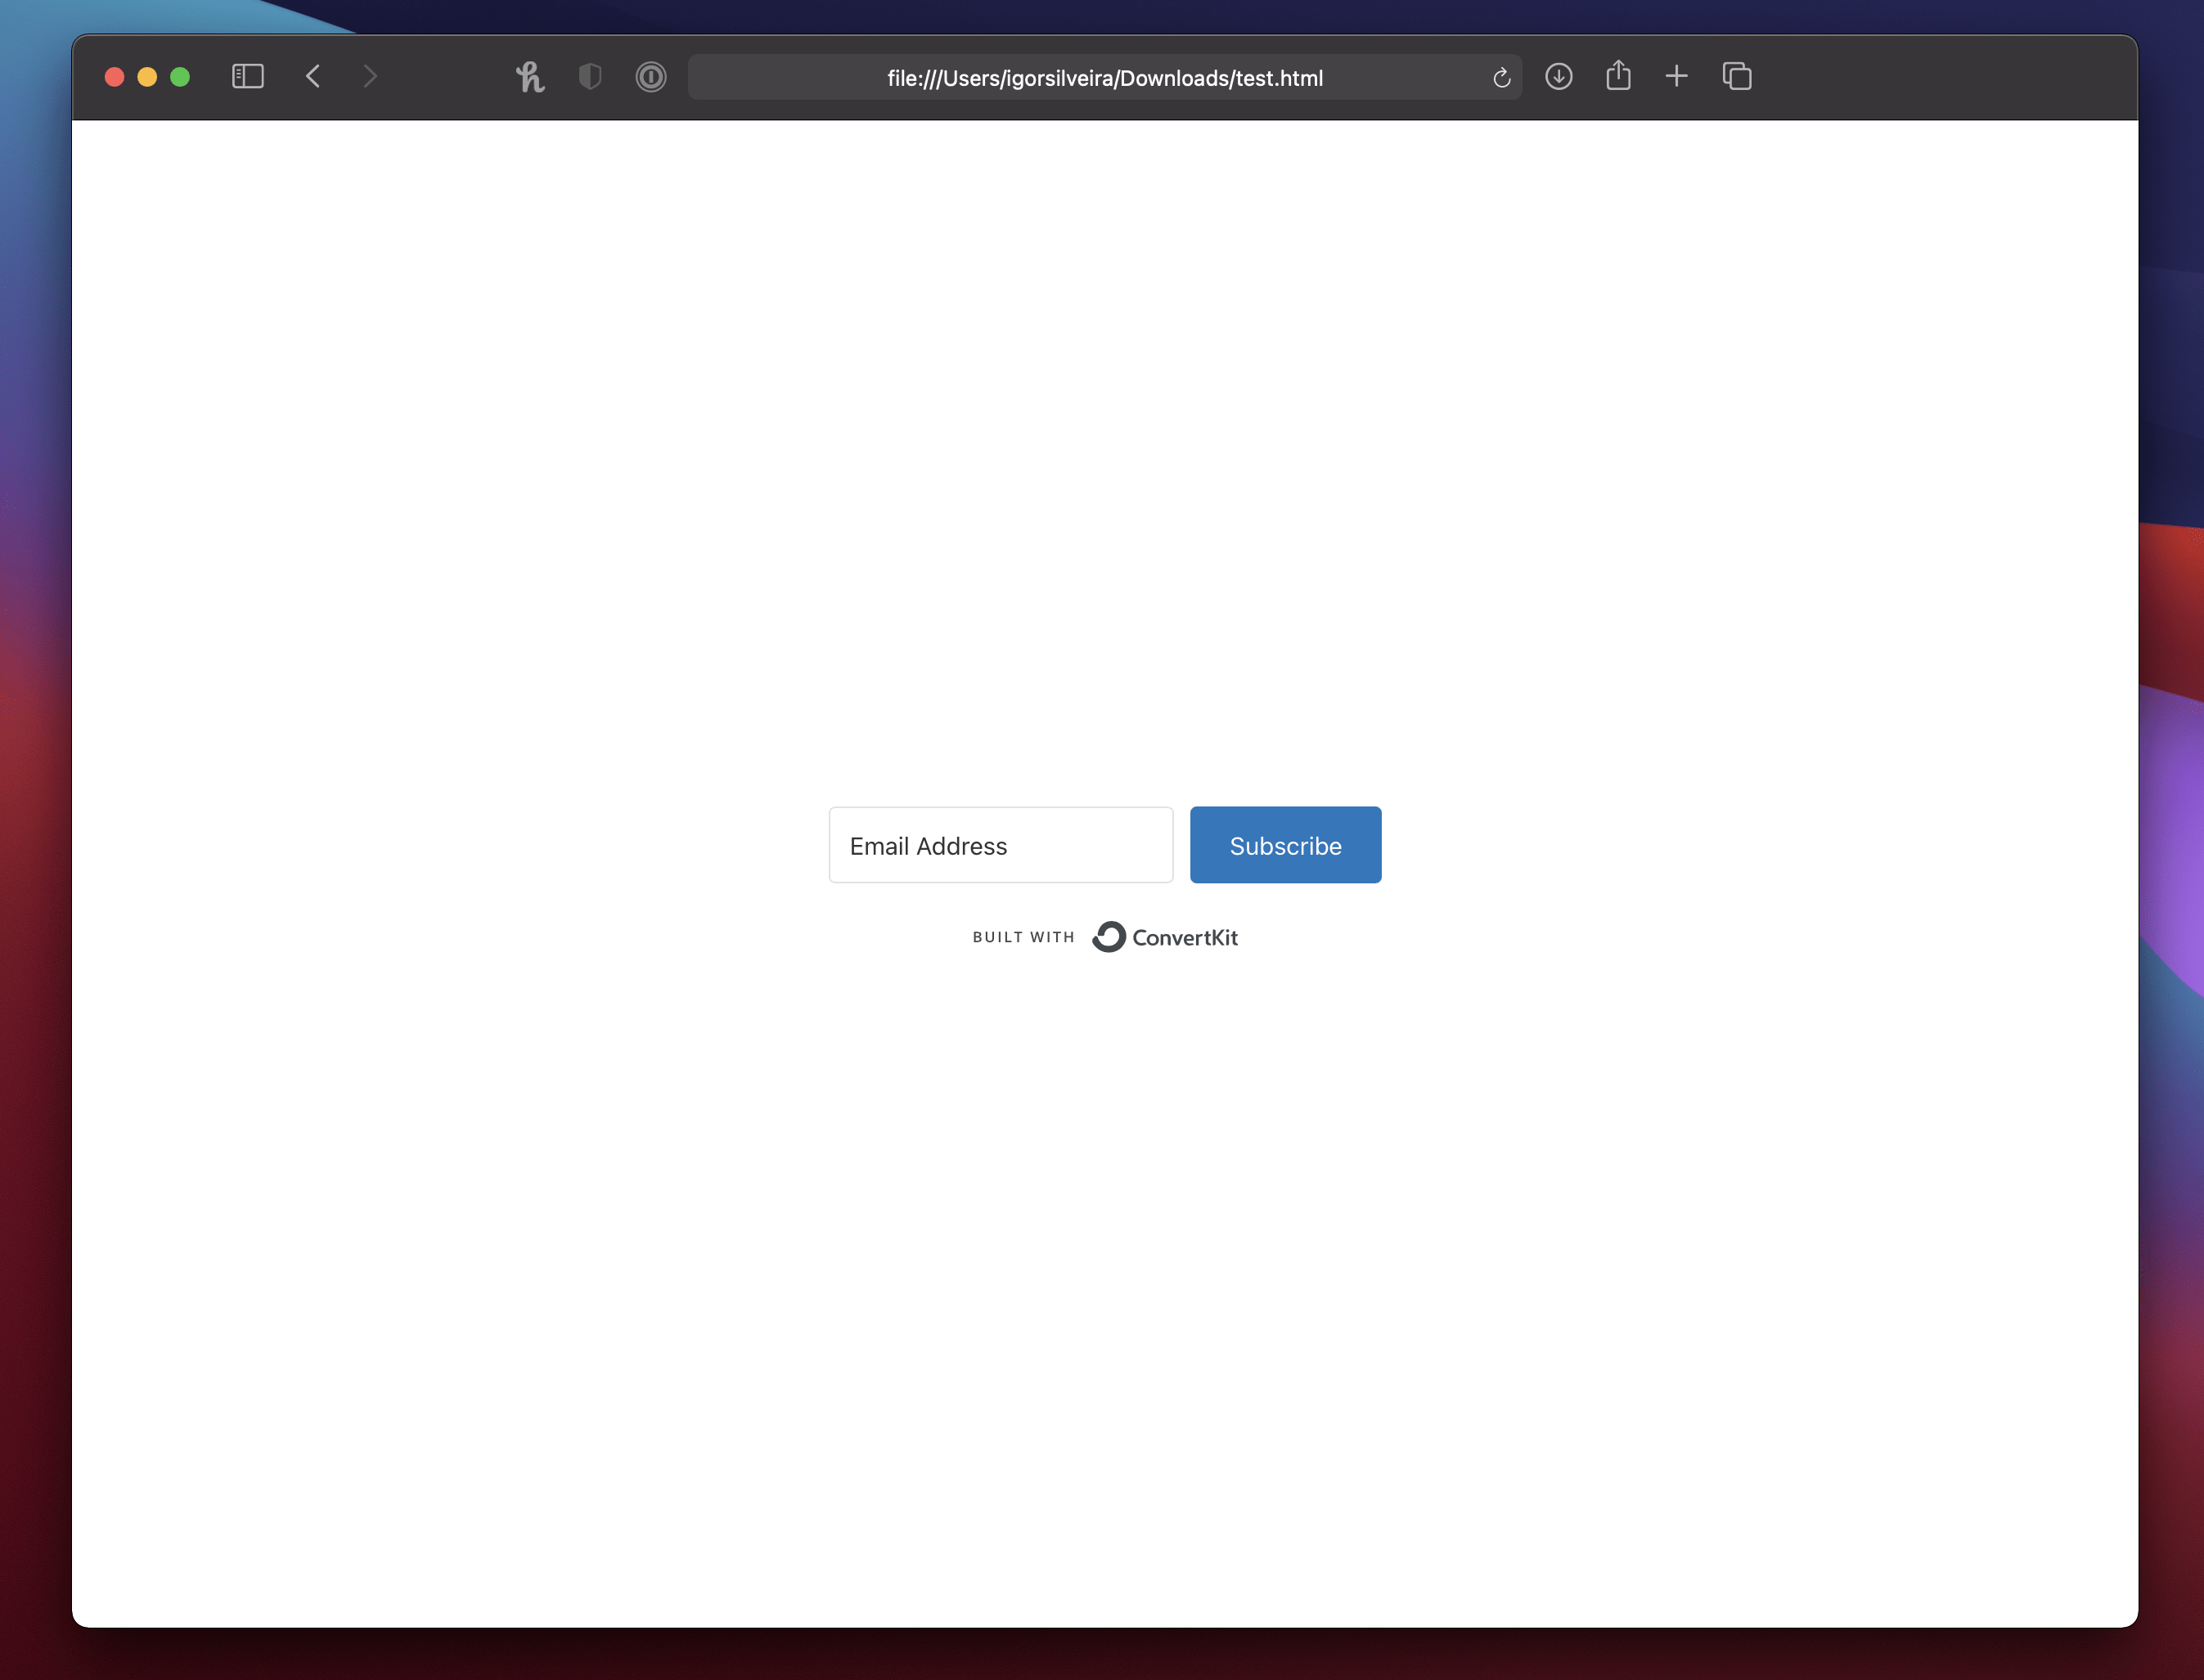Open the Downloads list
The image size is (2204, 1680).
pos(1558,76)
